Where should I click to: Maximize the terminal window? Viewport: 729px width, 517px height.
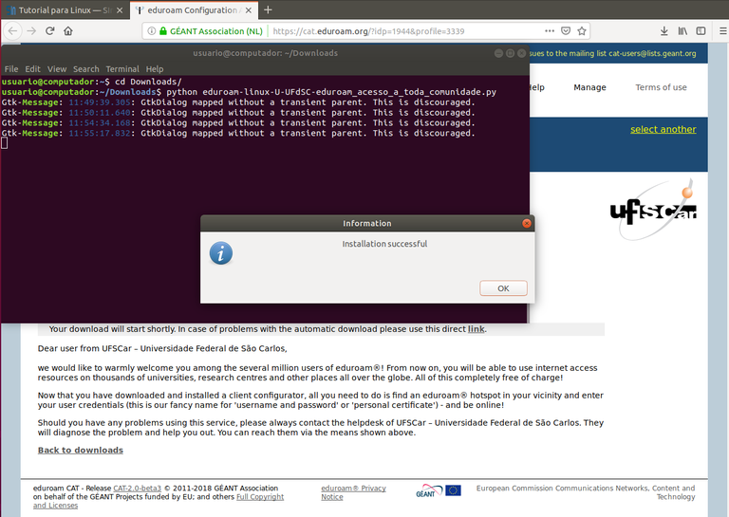pos(510,53)
